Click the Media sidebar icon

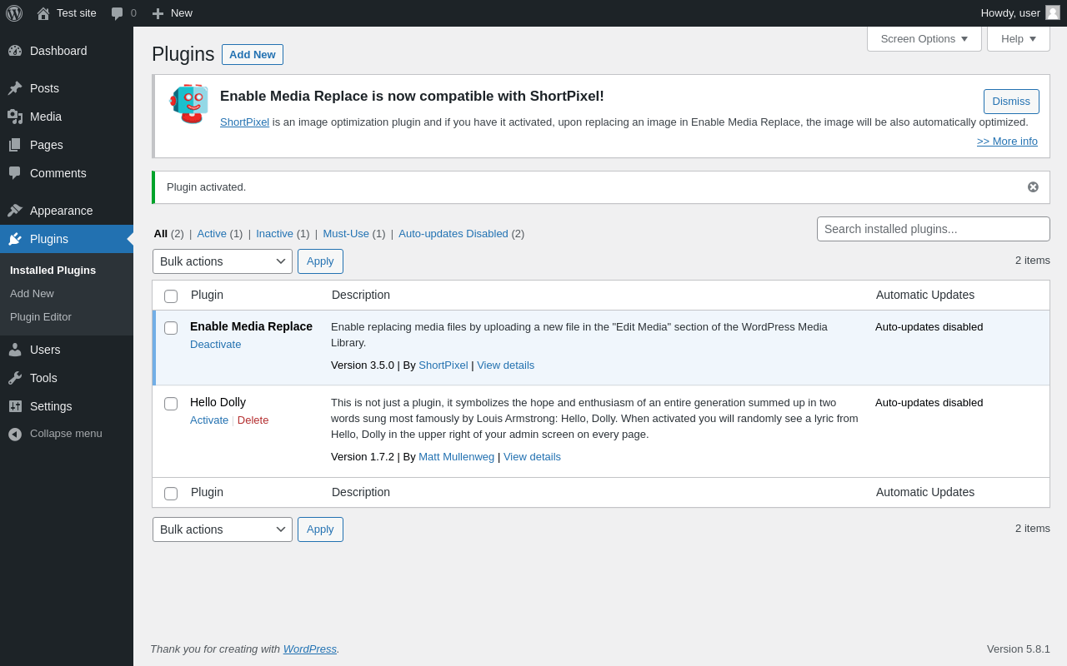click(15, 117)
